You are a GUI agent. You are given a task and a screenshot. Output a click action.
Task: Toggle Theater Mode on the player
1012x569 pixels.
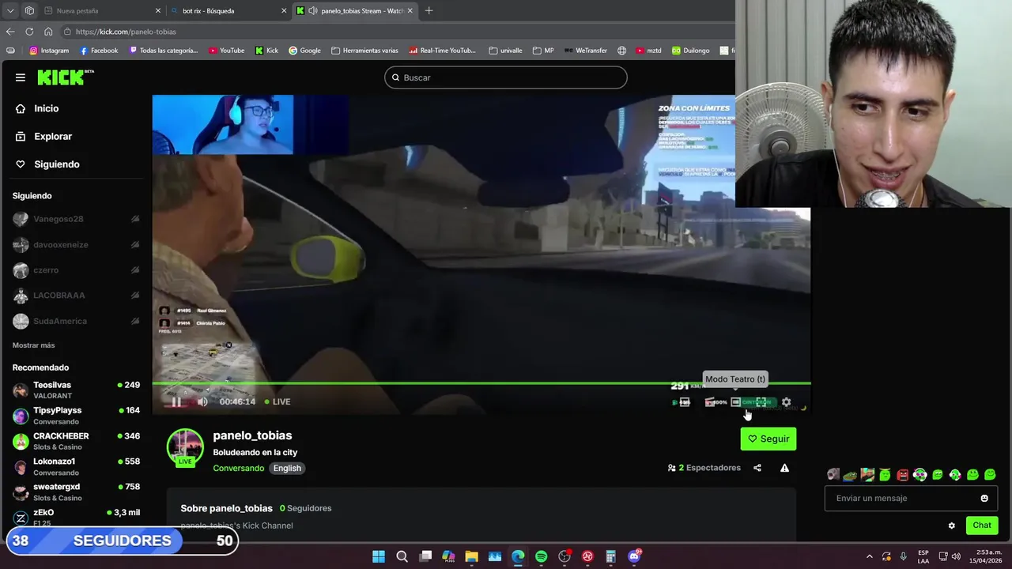pyautogui.click(x=735, y=402)
